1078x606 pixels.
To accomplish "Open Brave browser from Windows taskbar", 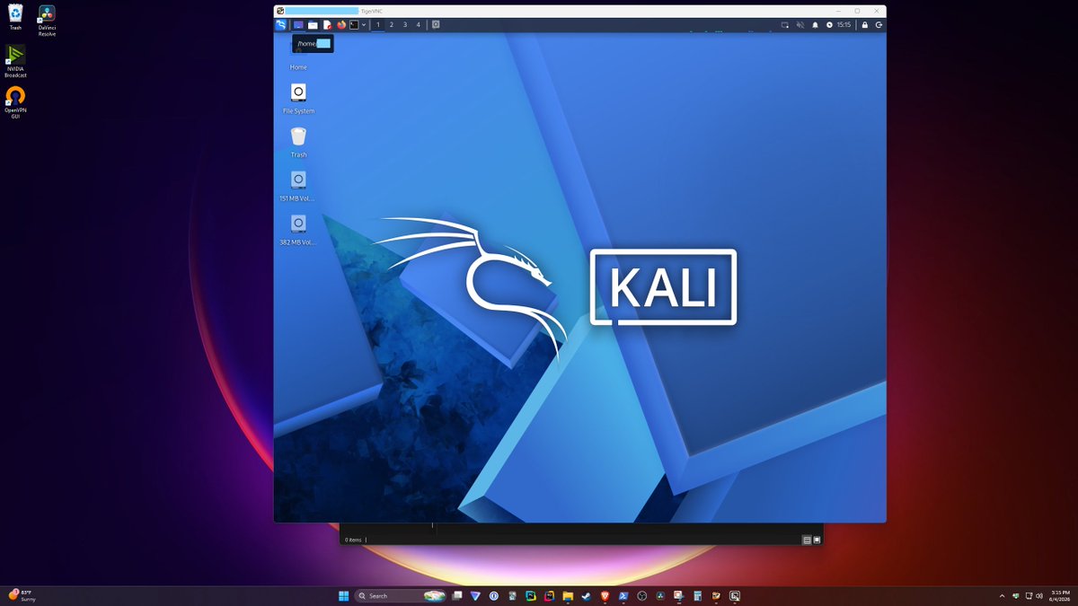I will (605, 595).
